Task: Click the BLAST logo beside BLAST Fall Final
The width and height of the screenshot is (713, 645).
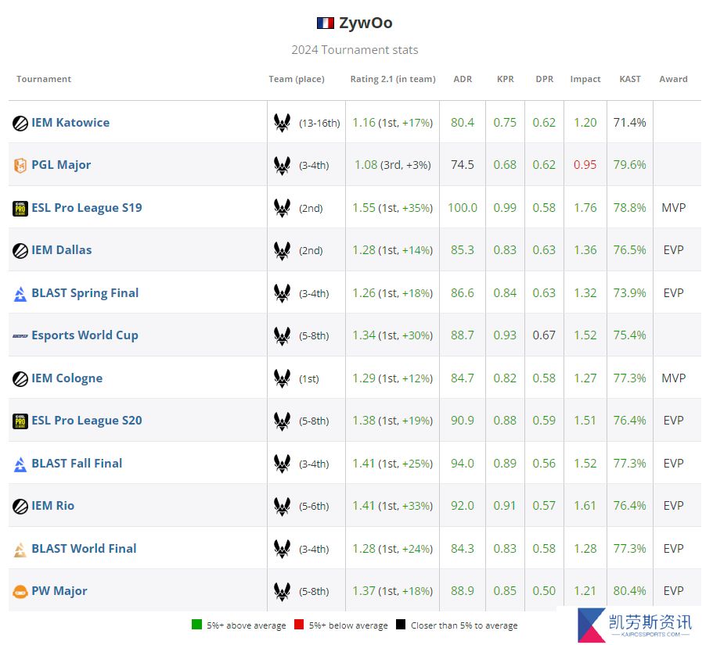Action: click(20, 464)
